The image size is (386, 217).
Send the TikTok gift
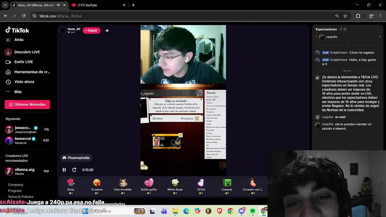coord(201,186)
